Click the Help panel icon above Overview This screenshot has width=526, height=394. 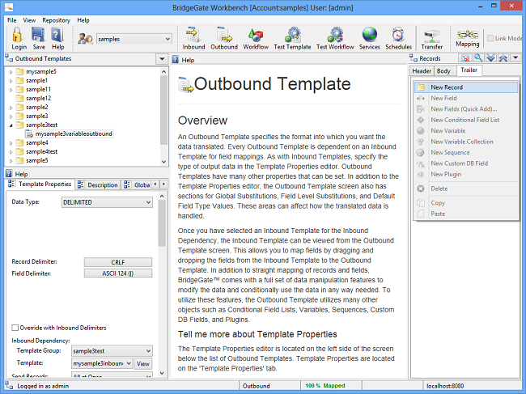(175, 60)
